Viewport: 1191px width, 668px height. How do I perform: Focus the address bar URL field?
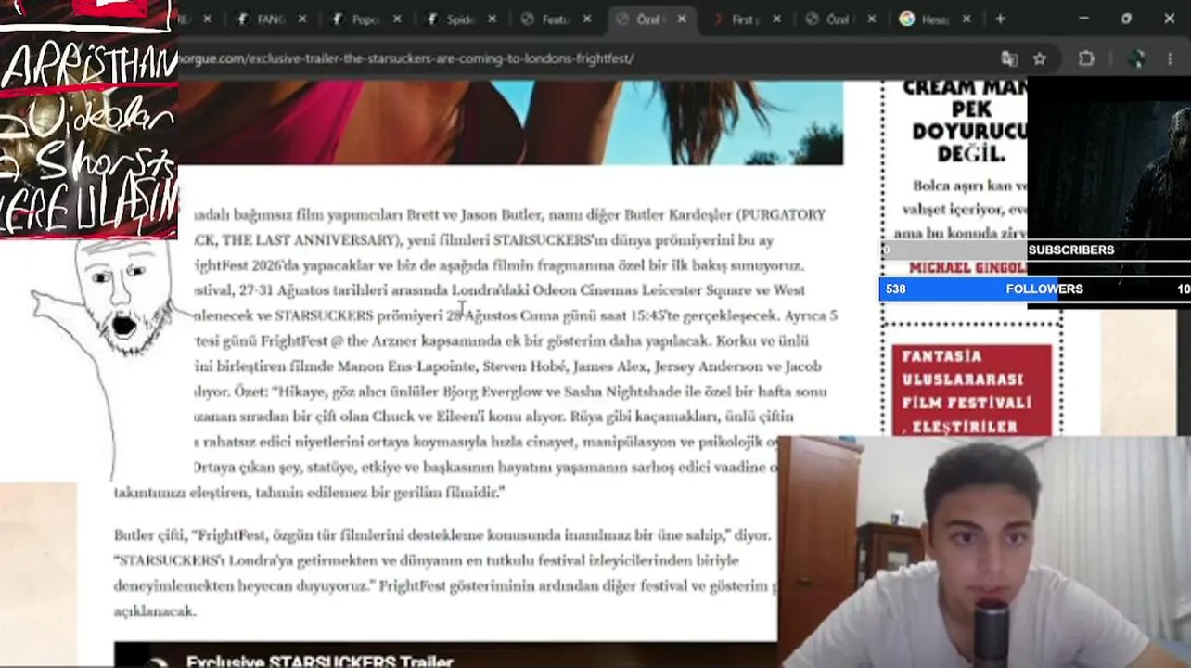coord(584,58)
